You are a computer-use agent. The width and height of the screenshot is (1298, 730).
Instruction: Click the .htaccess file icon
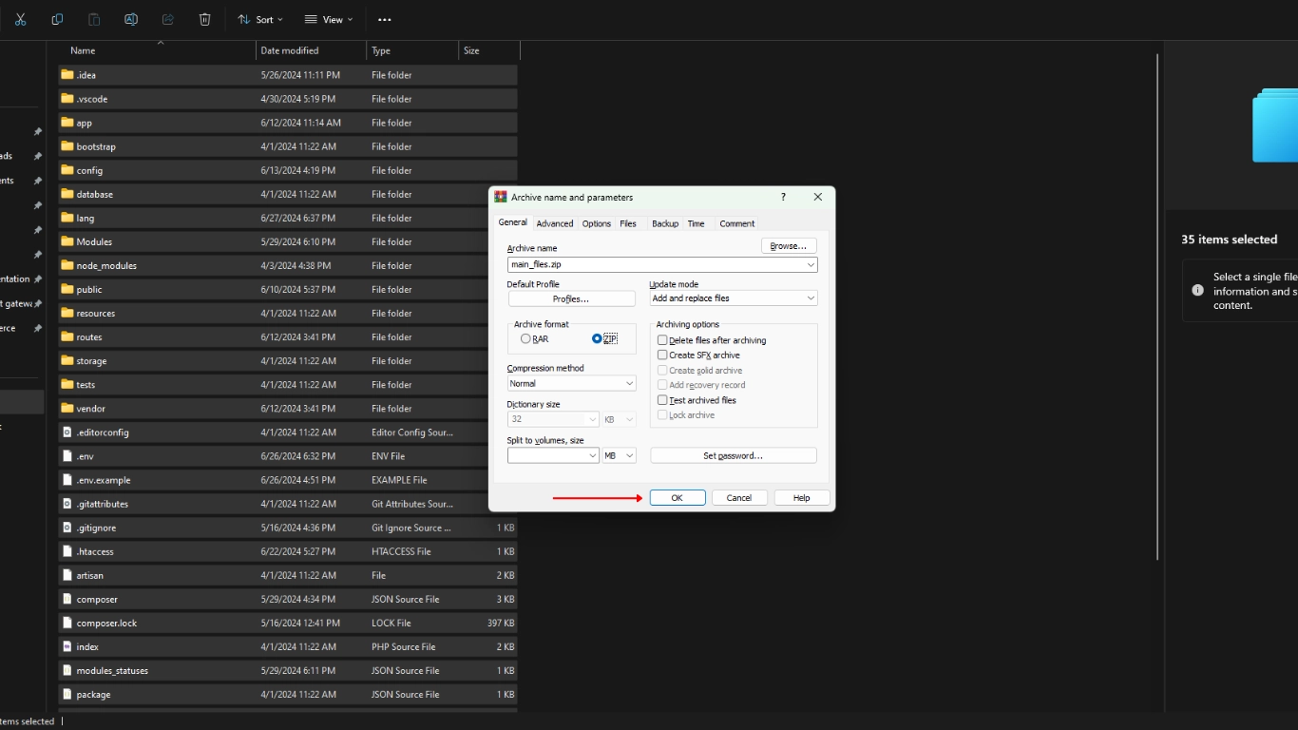67,551
